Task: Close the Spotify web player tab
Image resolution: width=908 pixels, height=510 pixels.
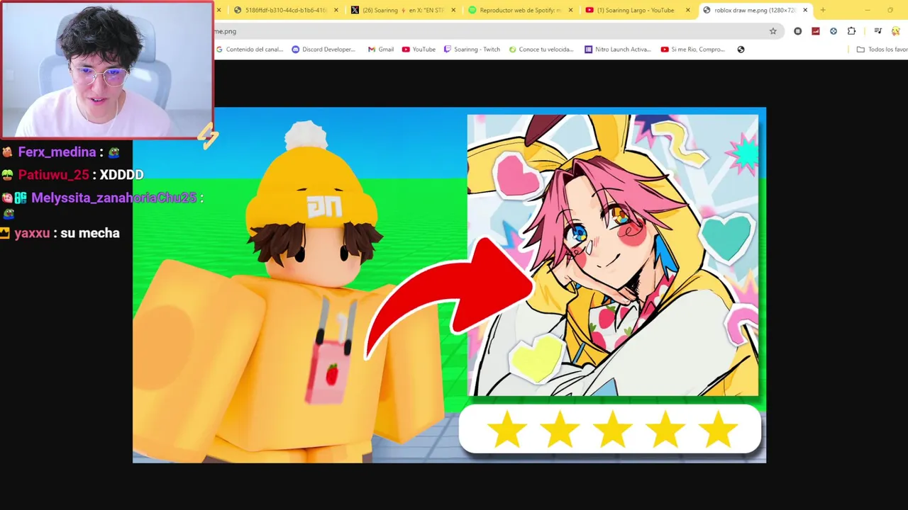Action: [570, 10]
